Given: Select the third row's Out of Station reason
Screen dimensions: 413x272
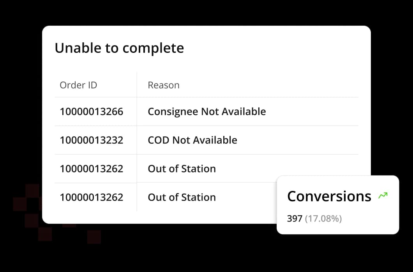Looking at the screenshot, I should [x=182, y=169].
